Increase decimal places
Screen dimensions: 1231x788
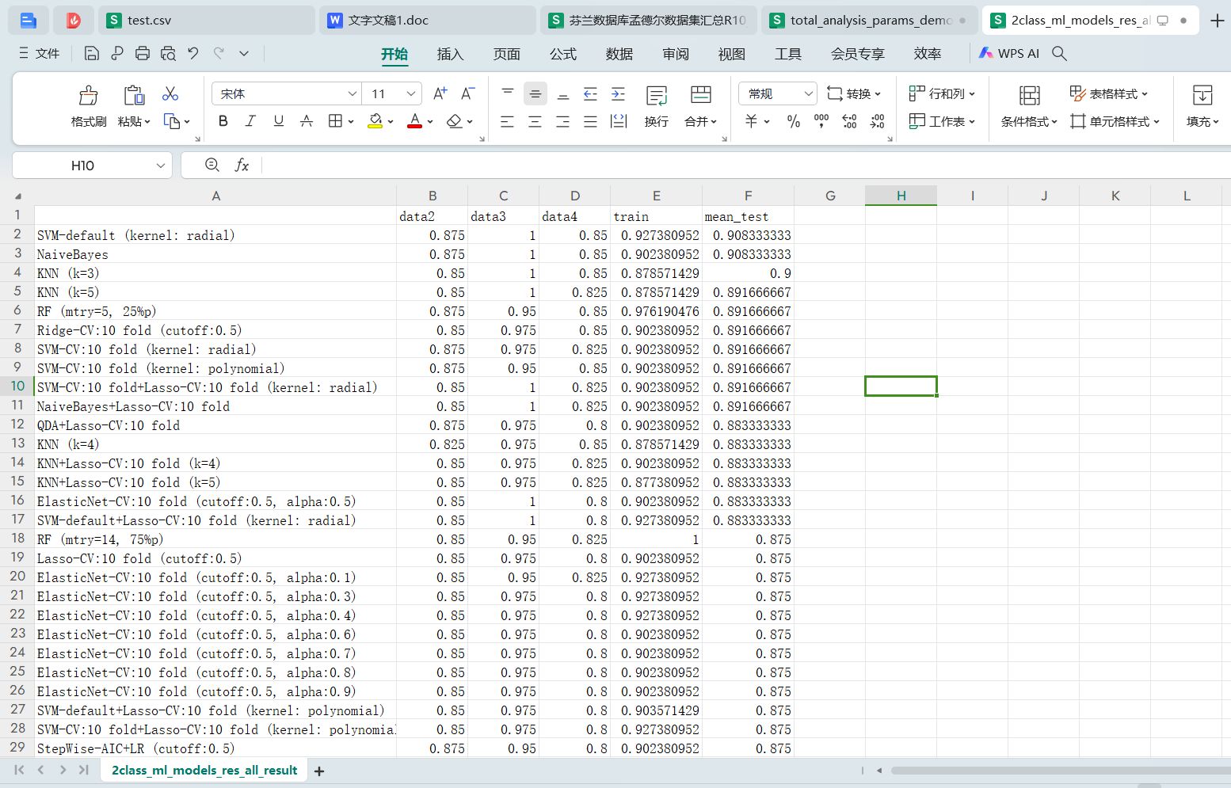click(x=850, y=121)
